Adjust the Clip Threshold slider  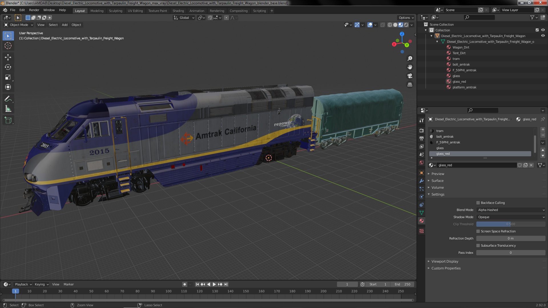tap(511, 224)
